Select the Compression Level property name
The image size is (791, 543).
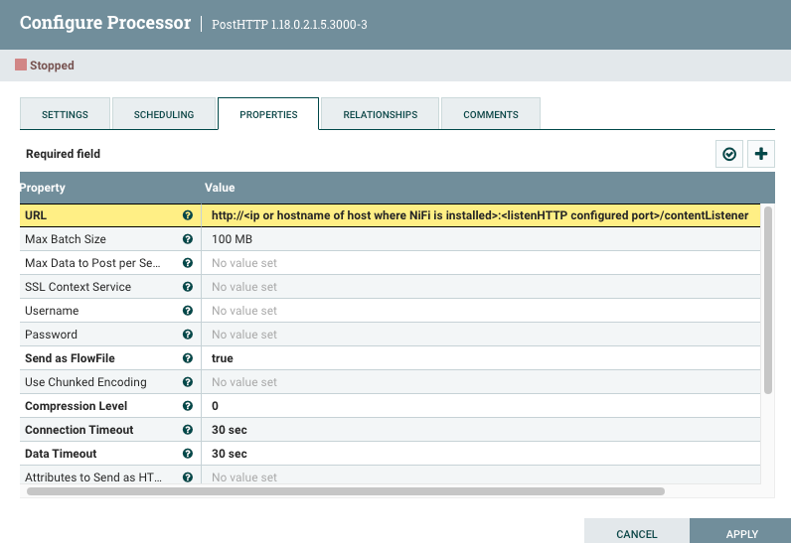77,406
